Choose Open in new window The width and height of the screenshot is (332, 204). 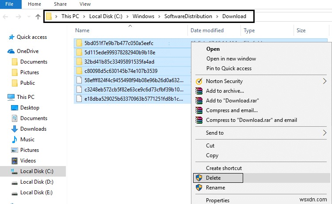(231, 59)
